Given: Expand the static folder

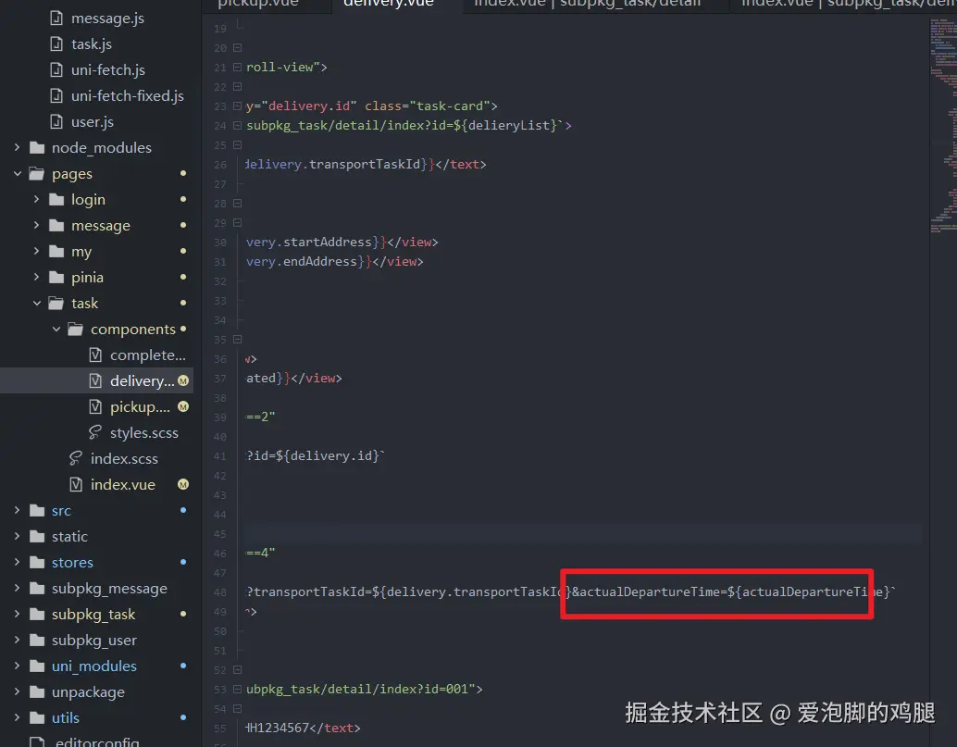Looking at the screenshot, I should pos(17,537).
